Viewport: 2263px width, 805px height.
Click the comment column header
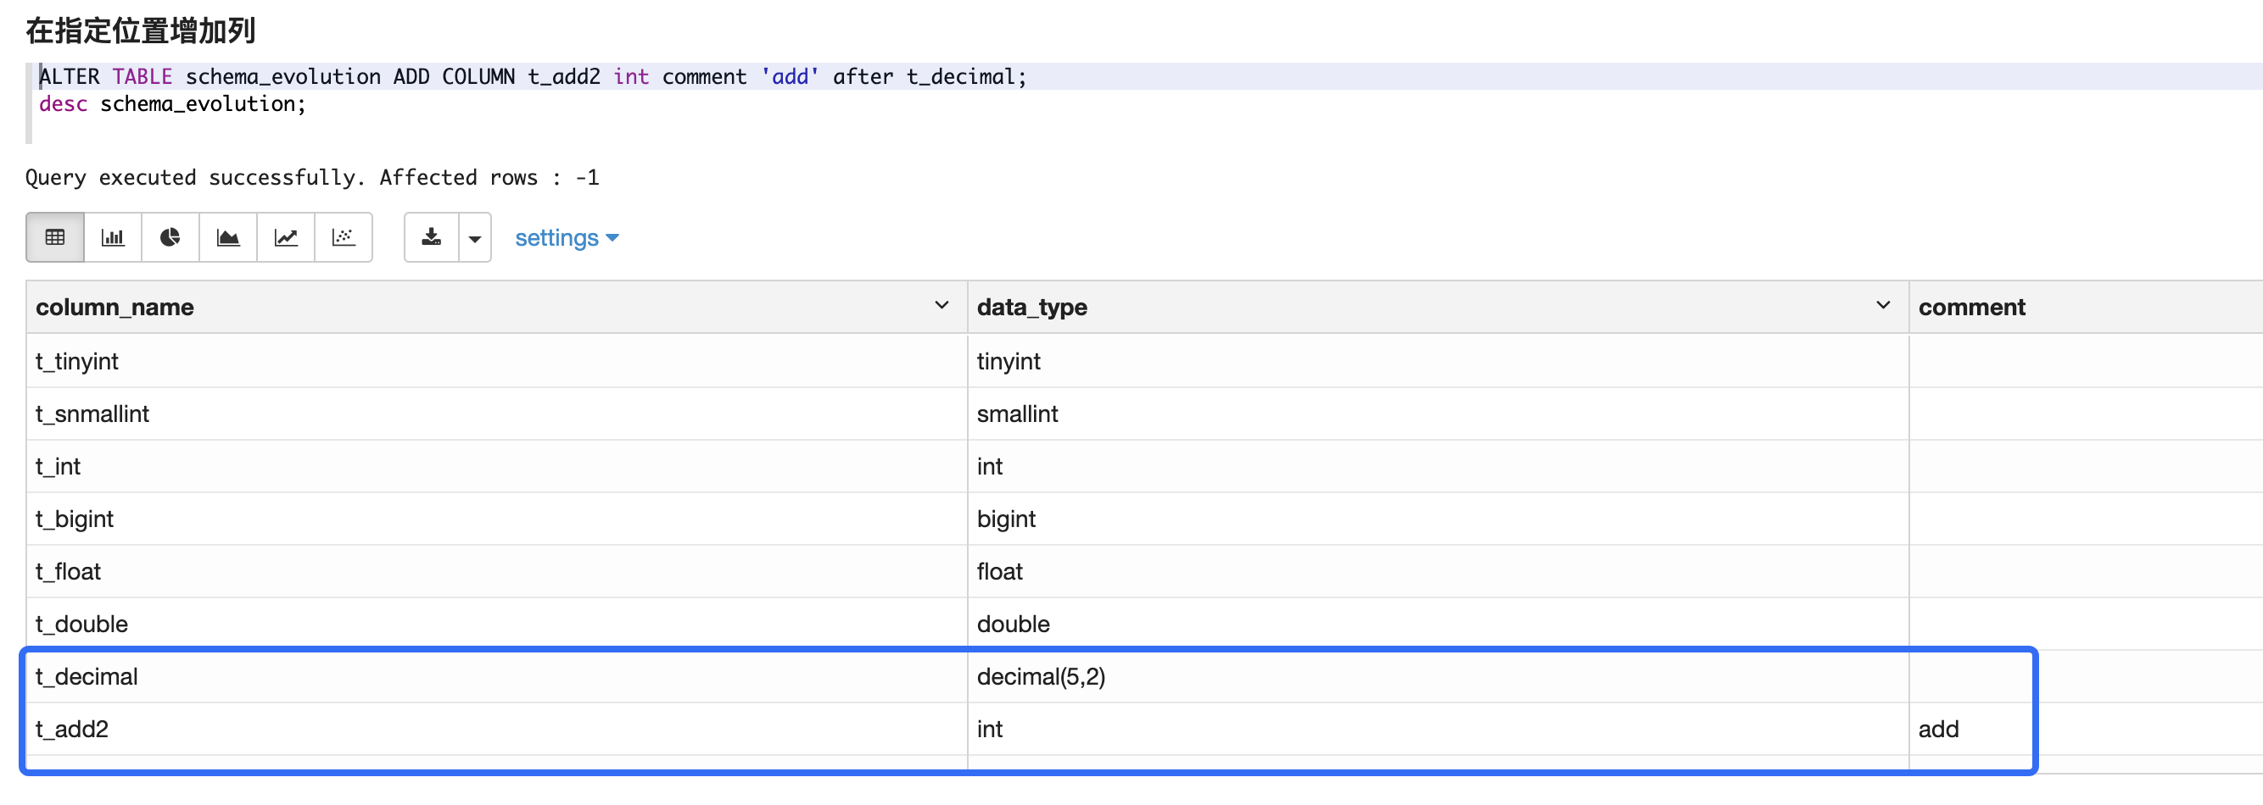pos(1971,308)
